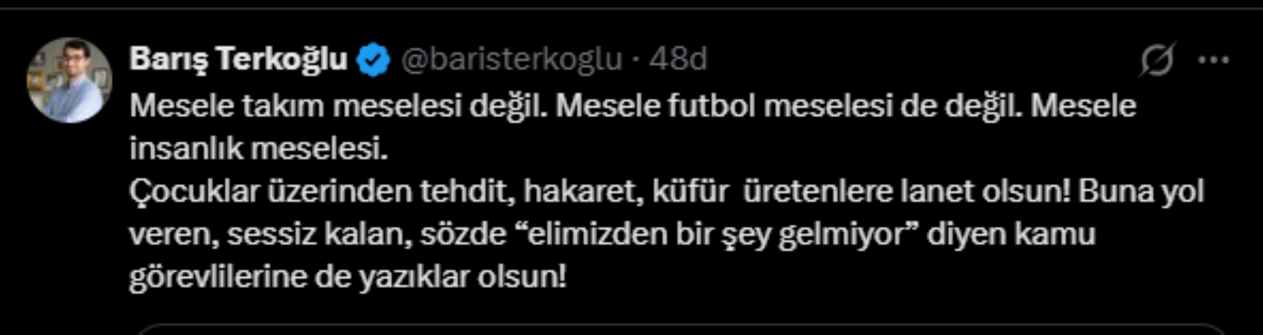Click the words "Mesele futbol meselesi"
Screen dimensions: 1263x335
[x=724, y=106]
